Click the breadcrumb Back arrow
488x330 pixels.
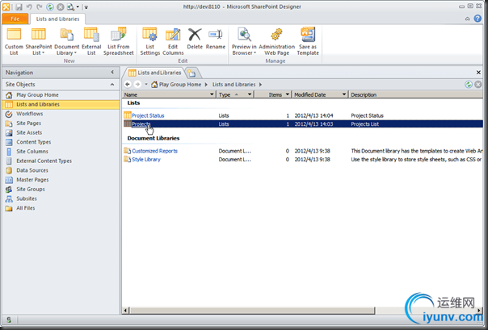coord(128,84)
